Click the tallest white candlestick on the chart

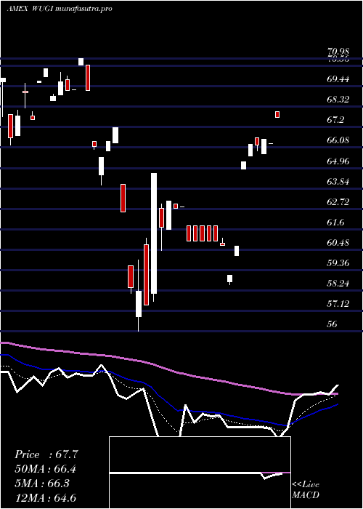coord(154,233)
